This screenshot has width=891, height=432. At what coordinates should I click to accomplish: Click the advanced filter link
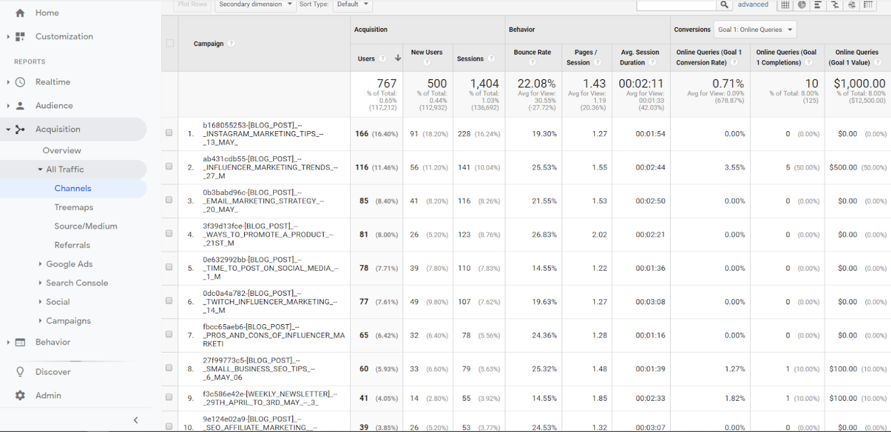(753, 5)
